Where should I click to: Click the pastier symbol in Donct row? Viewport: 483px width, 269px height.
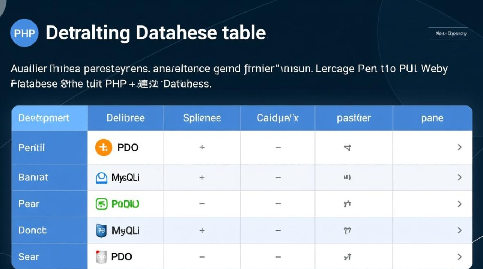coord(347,231)
